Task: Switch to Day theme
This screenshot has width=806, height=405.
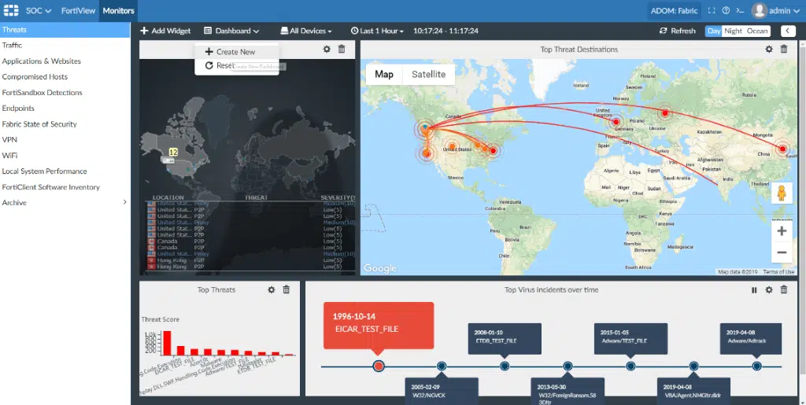Action: point(713,31)
